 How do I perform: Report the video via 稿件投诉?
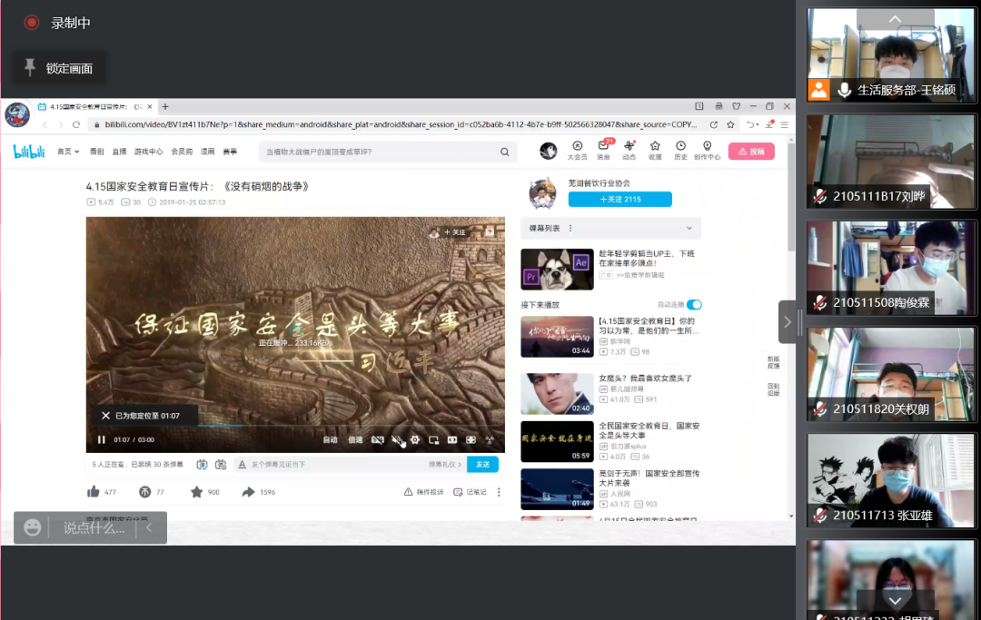point(423,492)
